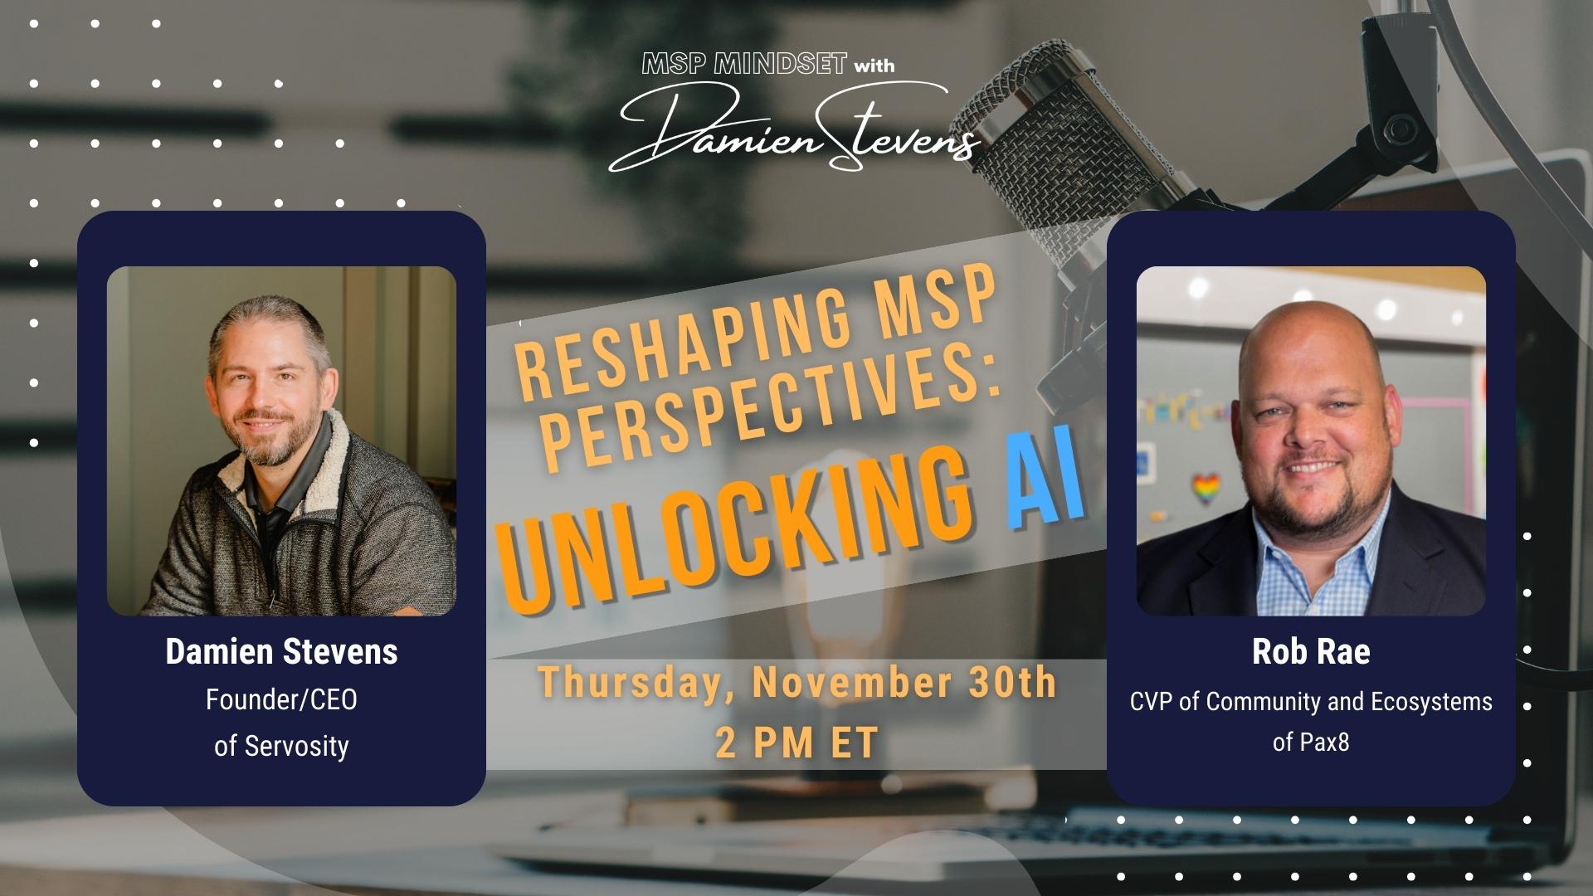Click the Rob Rae portrait photo
Viewport: 1593px width, 896px height.
coord(1311,441)
